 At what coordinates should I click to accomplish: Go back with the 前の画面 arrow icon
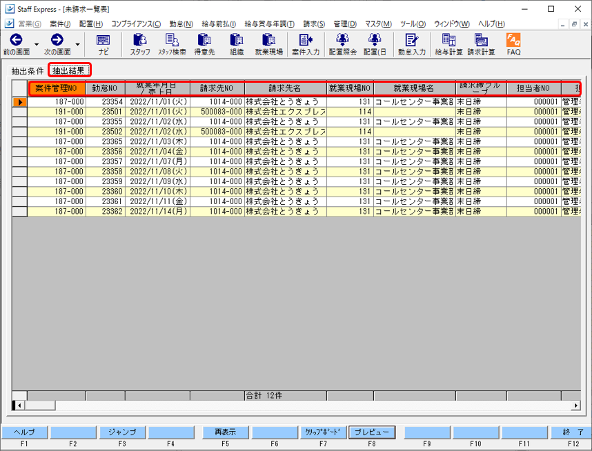(17, 40)
